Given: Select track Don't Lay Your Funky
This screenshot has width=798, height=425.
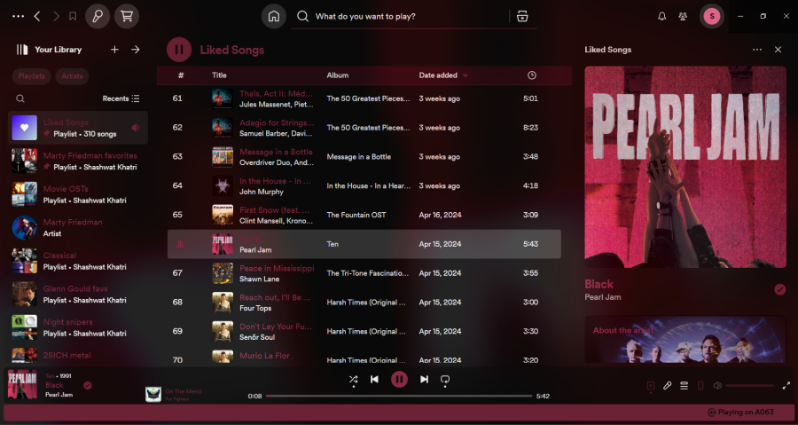Looking at the screenshot, I should coord(364,331).
